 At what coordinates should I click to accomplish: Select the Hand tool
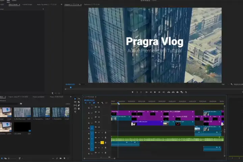(79, 109)
